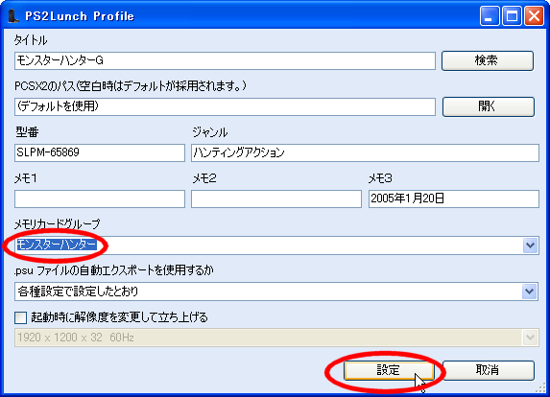Close the PS2Lunch Profile dialog
The width and height of the screenshot is (550, 397).
point(534,16)
